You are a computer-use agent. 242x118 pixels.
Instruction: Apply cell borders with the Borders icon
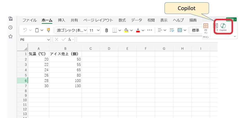(115, 30)
